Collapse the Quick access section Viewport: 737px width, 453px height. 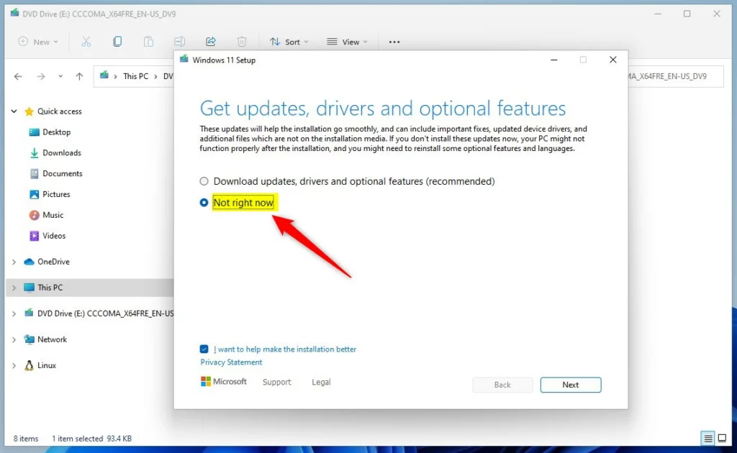14,111
